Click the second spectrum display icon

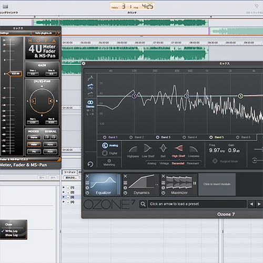pos(90,86)
